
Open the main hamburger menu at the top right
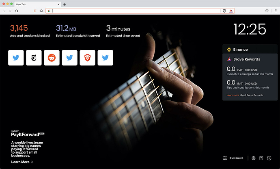click(276, 11)
